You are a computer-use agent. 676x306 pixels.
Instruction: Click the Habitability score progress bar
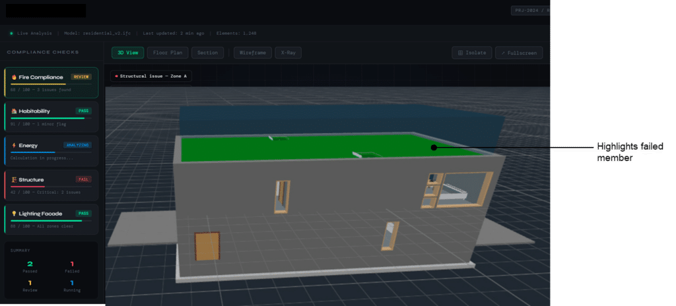(46, 118)
